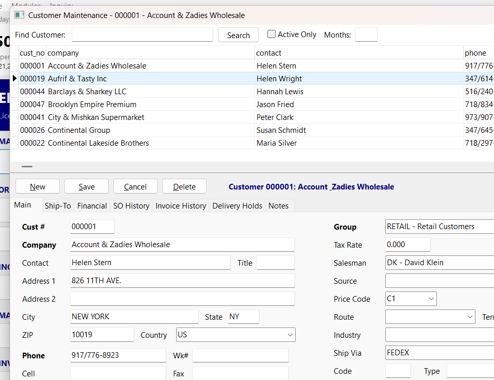494x380 pixels.
Task: Click the Months input field
Action: (366, 34)
